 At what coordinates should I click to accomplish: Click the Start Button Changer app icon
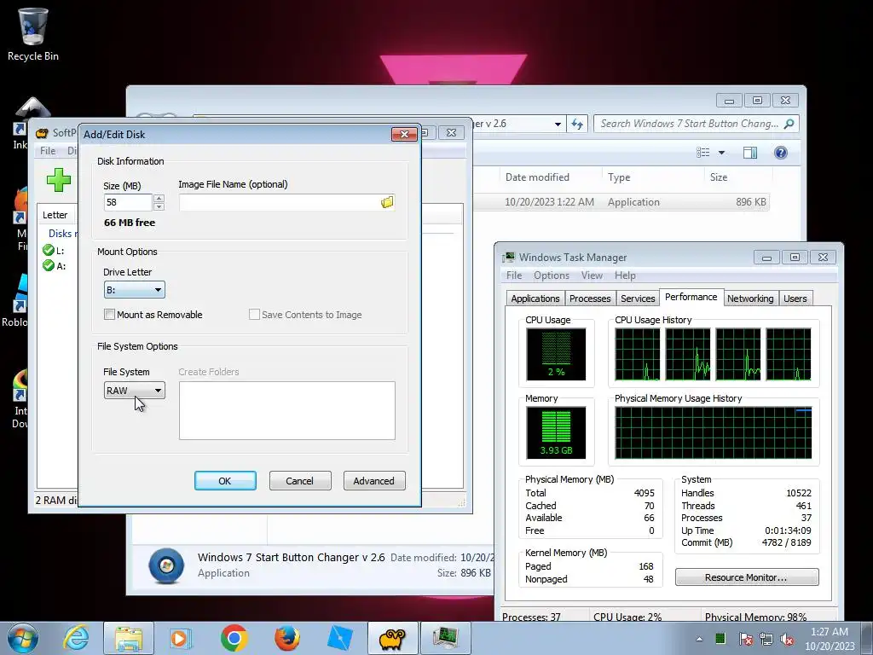point(166,565)
